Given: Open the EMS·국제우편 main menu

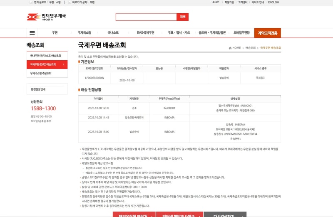Looking at the screenshot, I should click(x=145, y=33).
